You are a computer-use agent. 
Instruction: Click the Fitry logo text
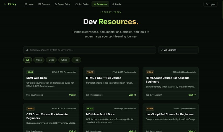pos(12,4)
